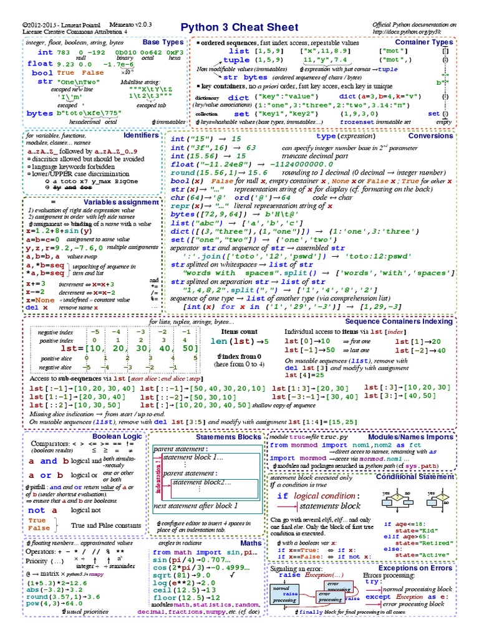Click the x=1.2+8+sin(y) example
The height and width of the screenshot is (638, 479).
point(59,231)
